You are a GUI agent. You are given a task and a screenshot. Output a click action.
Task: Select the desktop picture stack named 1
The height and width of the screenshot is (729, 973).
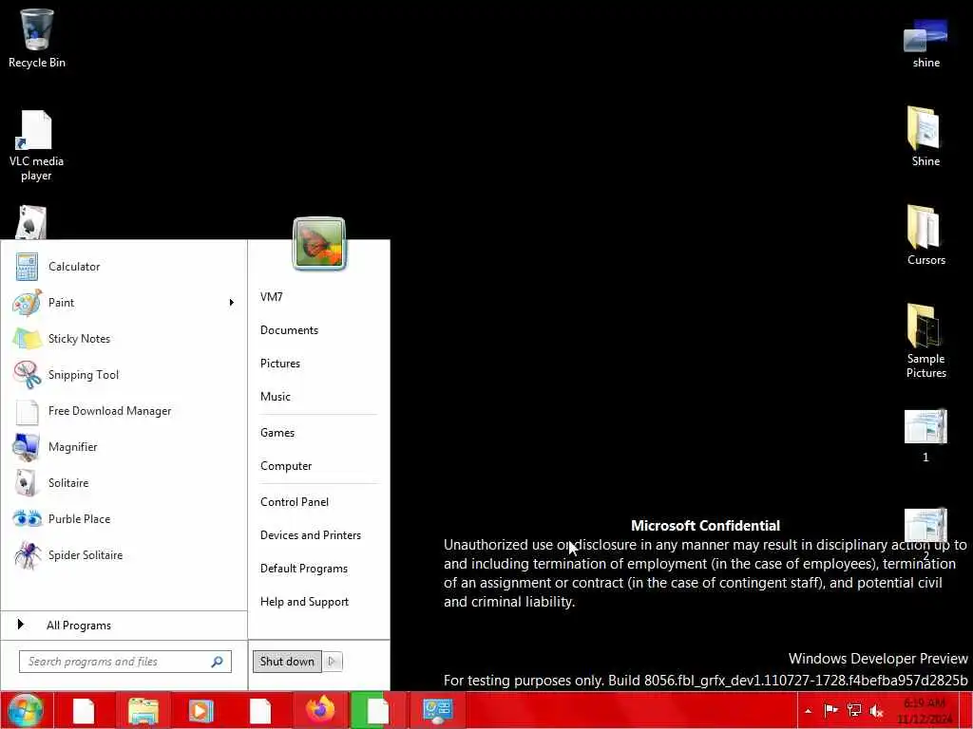tap(925, 435)
